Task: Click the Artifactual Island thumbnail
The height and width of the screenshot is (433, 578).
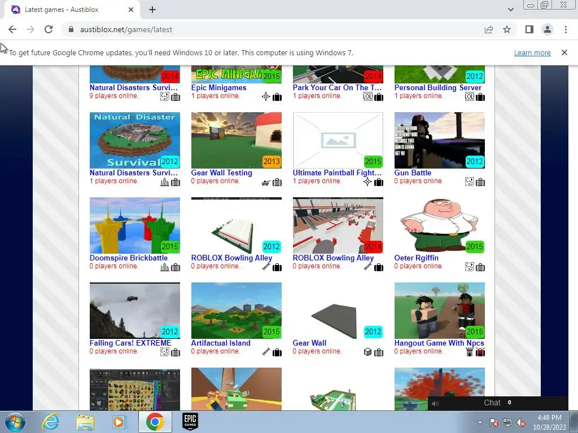Action: click(x=237, y=311)
